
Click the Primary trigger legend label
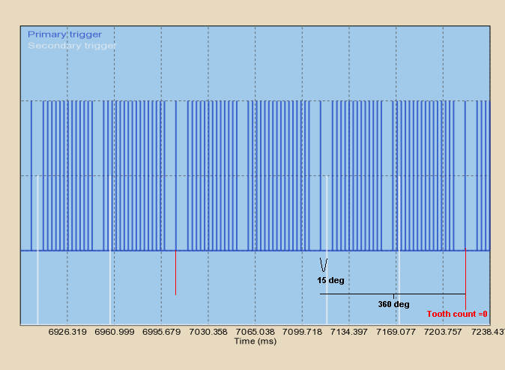64,34
